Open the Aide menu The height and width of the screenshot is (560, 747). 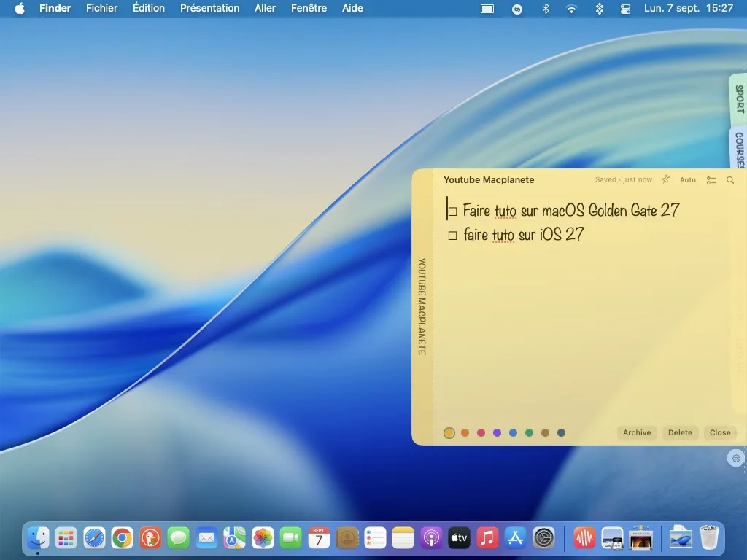point(352,8)
